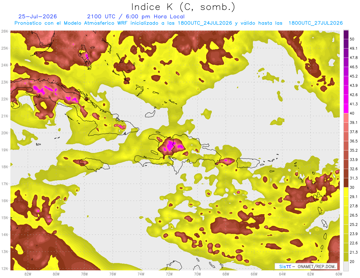Screen dimensions: 360x278
Task: Click color scale value "25.2"
Action: 354,225
